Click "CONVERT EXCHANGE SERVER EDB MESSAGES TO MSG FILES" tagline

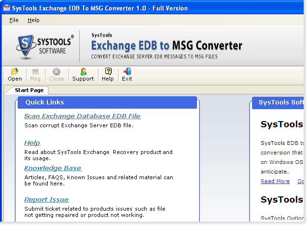click(x=154, y=57)
